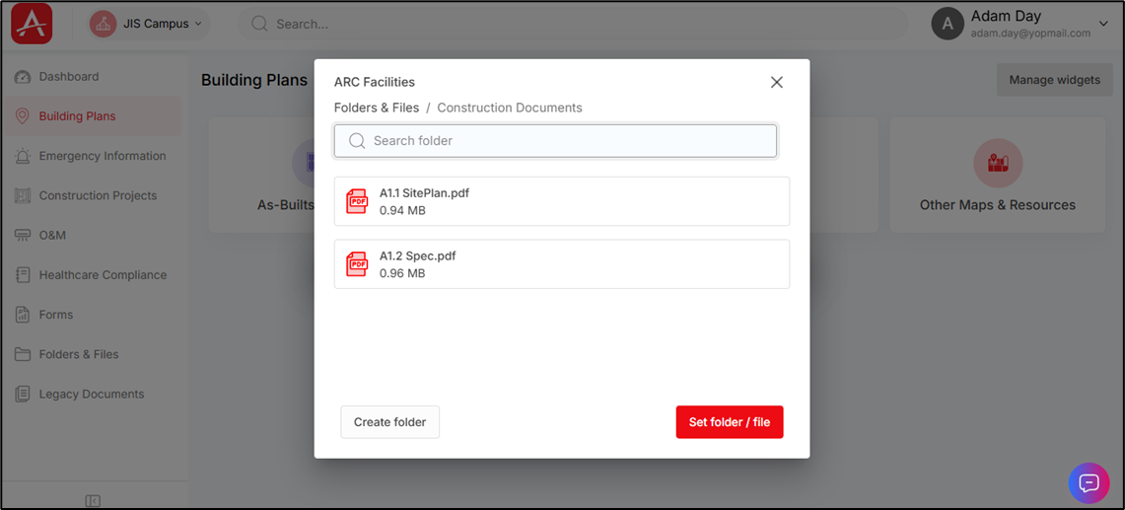
Task: Click the Create folder button
Action: (x=389, y=422)
